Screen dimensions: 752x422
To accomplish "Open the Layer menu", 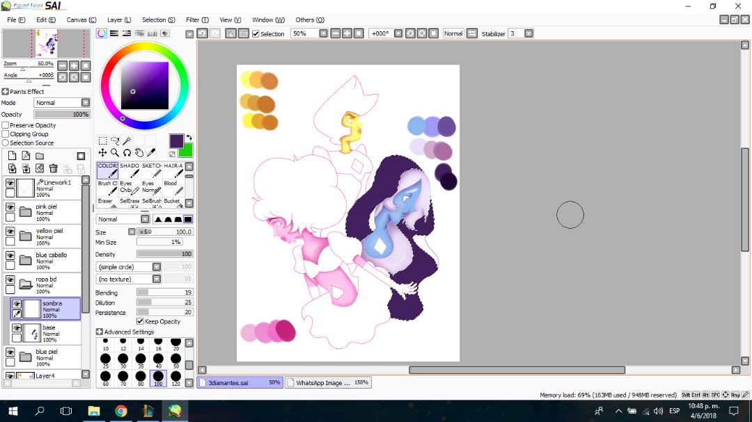I will click(119, 19).
